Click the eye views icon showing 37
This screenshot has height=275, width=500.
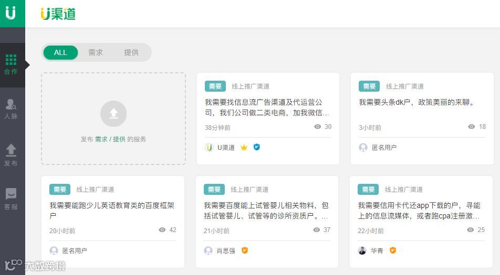click(316, 229)
